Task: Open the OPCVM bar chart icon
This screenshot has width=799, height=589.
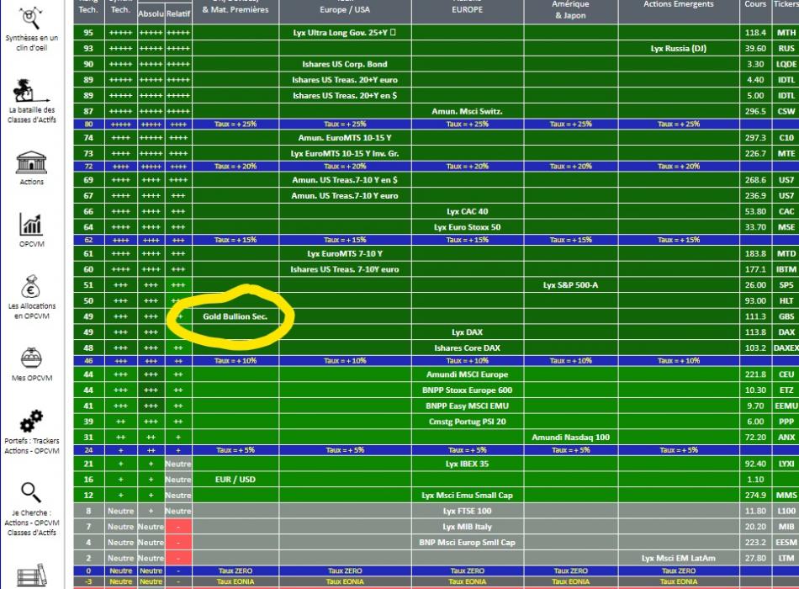Action: (x=31, y=225)
